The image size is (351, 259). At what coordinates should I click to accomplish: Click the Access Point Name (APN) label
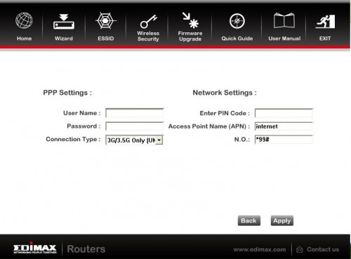(209, 126)
